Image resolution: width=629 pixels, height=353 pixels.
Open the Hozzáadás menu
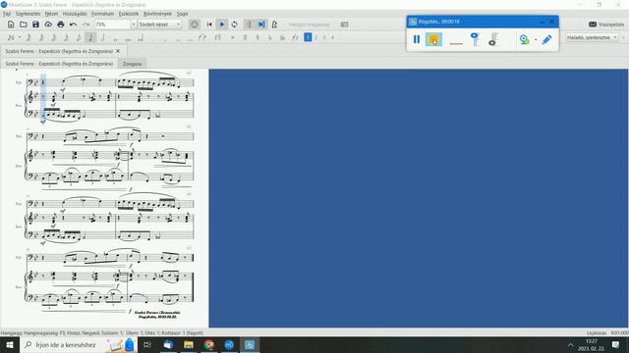pos(75,14)
